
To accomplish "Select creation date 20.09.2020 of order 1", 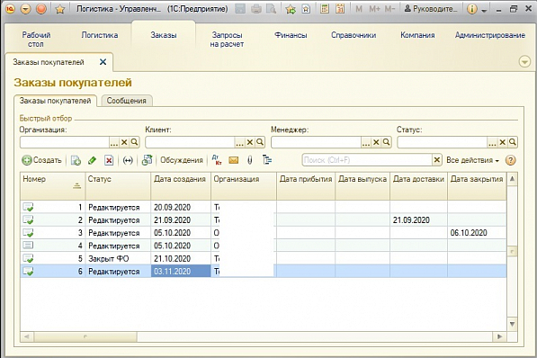I will click(181, 207).
